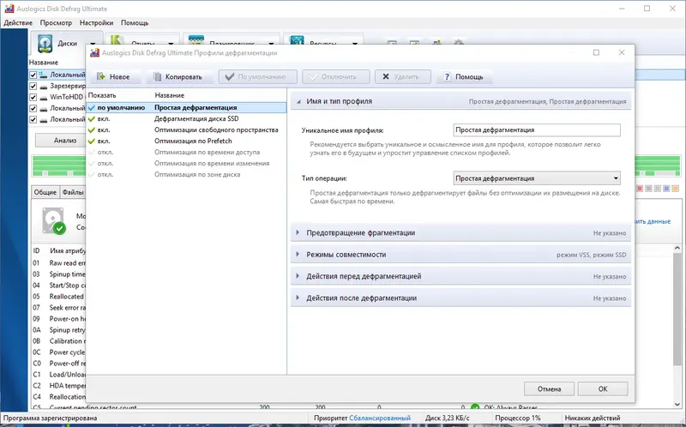This screenshot has height=427, width=686.
Task: Switch to the Общие tab
Action: [x=45, y=192]
